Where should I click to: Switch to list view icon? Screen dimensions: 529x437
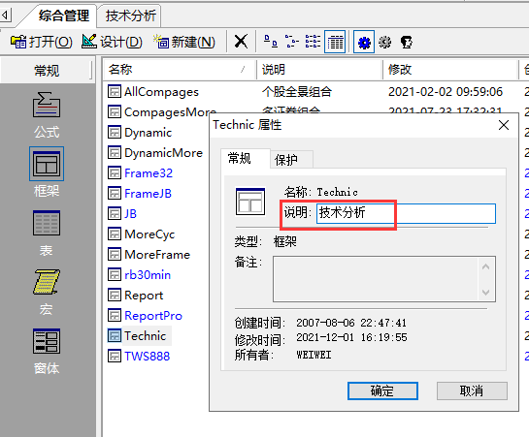[x=314, y=42]
